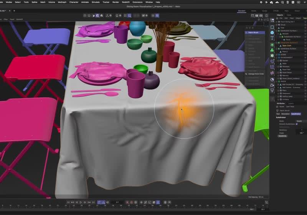Screen dimensions: 307x215
Task: Go to end of timeline
Action: pos(93,202)
